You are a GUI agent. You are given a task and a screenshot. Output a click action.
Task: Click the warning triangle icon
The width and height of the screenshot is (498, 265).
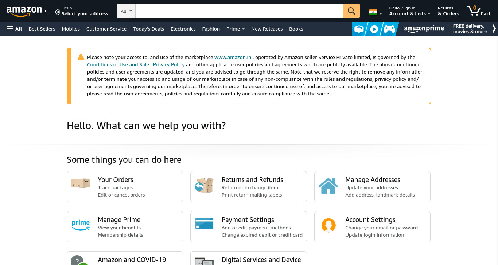point(81,57)
